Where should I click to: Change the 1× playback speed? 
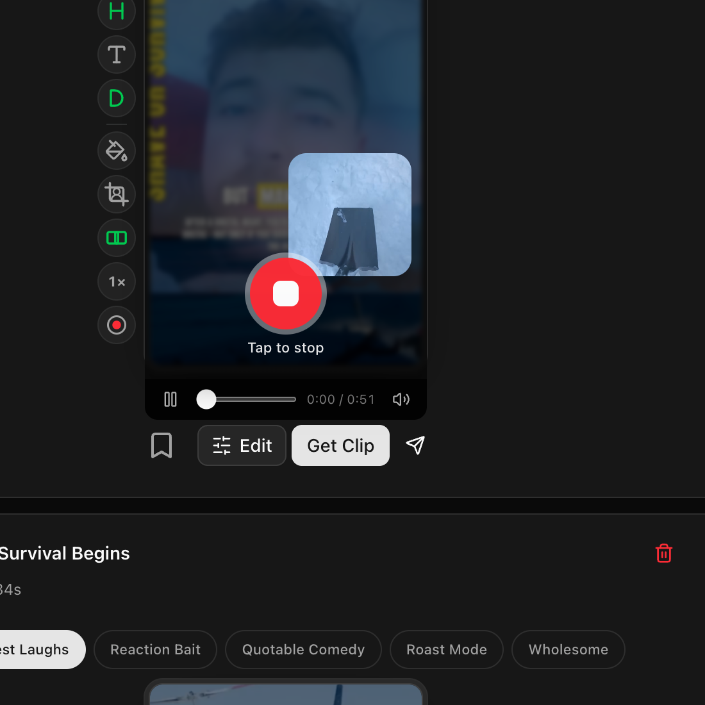pyautogui.click(x=117, y=281)
